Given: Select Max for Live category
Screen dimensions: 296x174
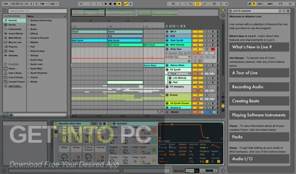Looking at the screenshot, I should click(x=15, y=43).
